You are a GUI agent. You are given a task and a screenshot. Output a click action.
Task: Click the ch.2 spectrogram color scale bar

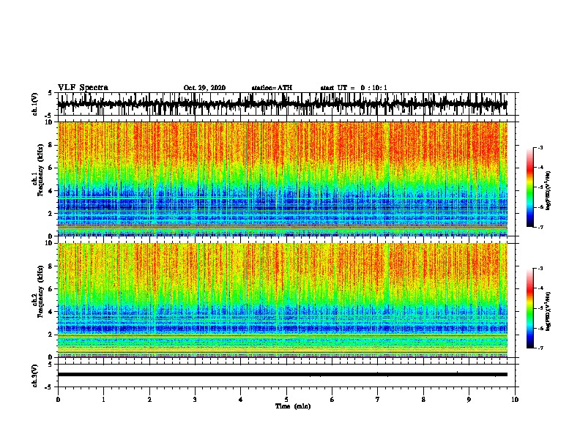530,308
